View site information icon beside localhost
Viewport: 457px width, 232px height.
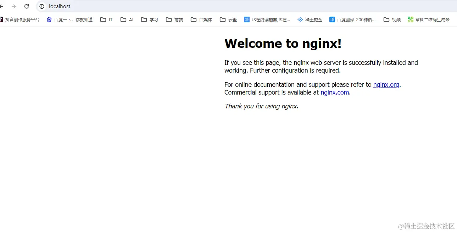[42, 6]
